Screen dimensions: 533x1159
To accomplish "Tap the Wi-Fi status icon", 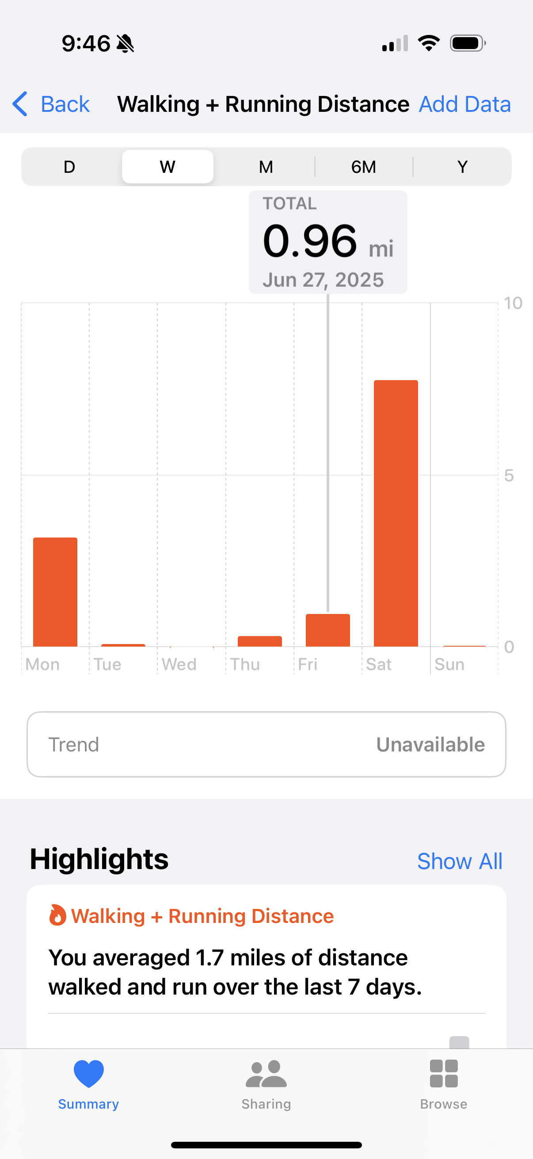I will [x=429, y=43].
